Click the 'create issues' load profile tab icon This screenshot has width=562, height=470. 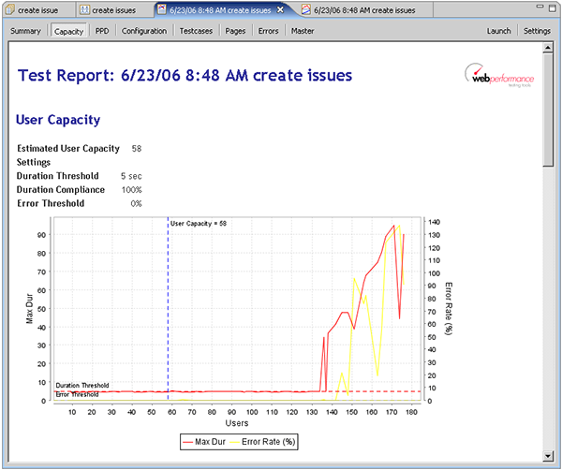click(84, 9)
